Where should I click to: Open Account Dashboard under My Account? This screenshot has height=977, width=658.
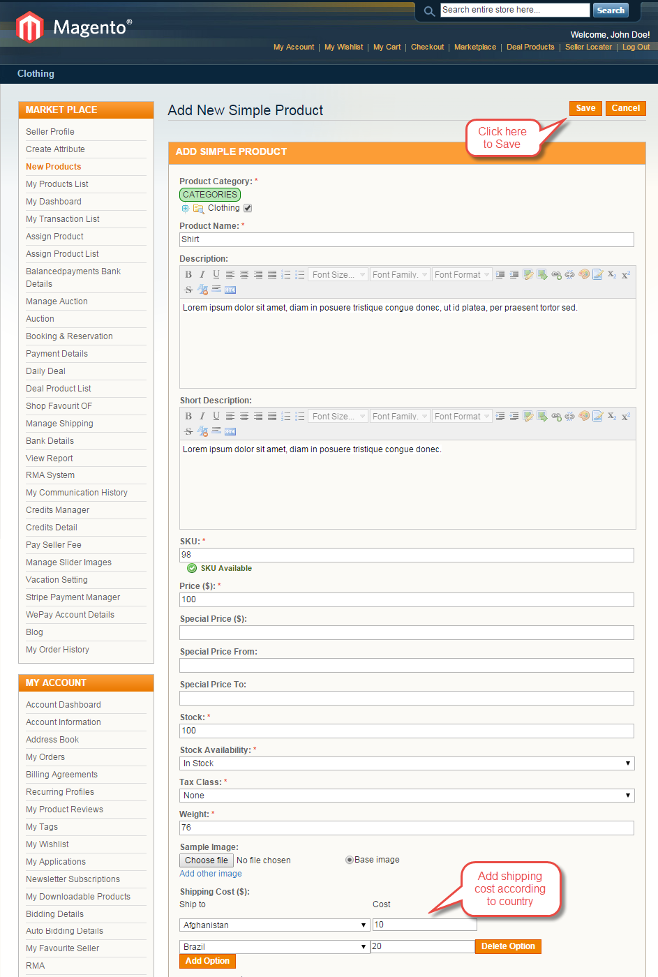click(x=63, y=705)
